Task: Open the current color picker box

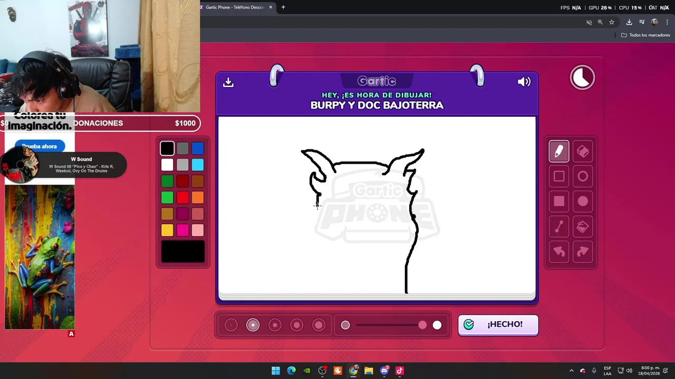Action: coord(183,251)
